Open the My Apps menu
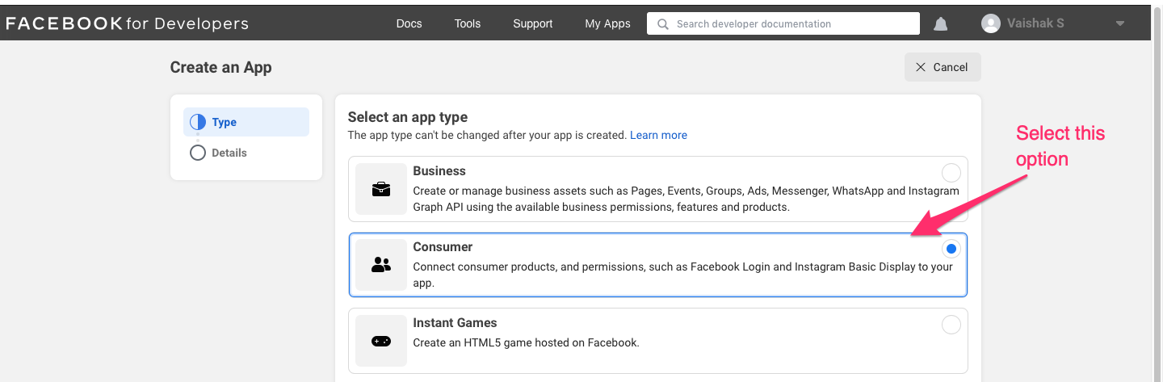Viewport: 1163px width, 382px height. coord(607,23)
